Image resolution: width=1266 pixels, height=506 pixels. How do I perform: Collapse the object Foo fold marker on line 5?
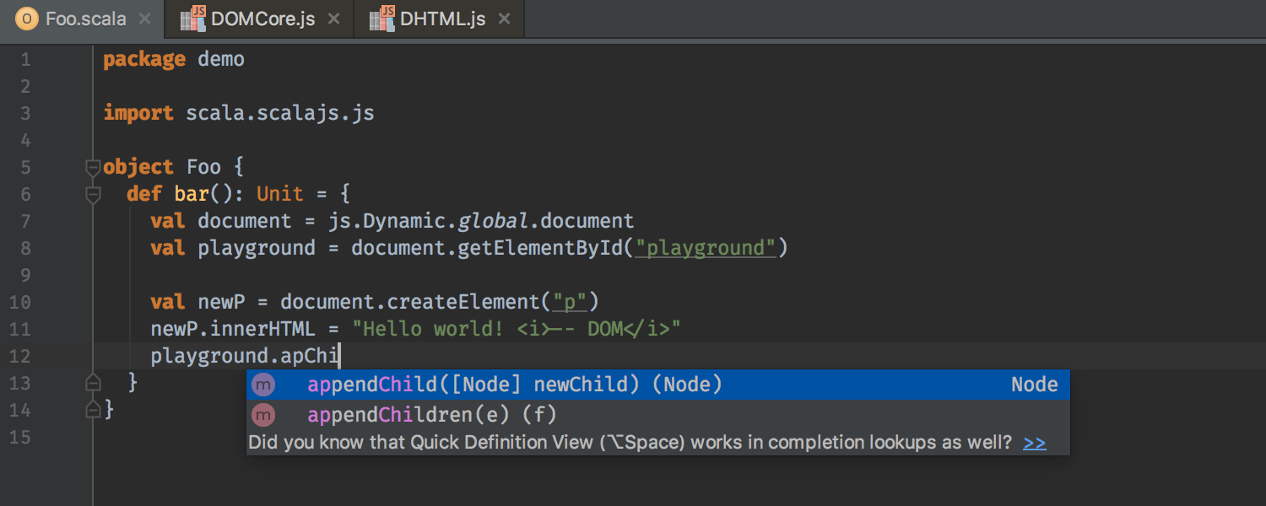(93, 168)
